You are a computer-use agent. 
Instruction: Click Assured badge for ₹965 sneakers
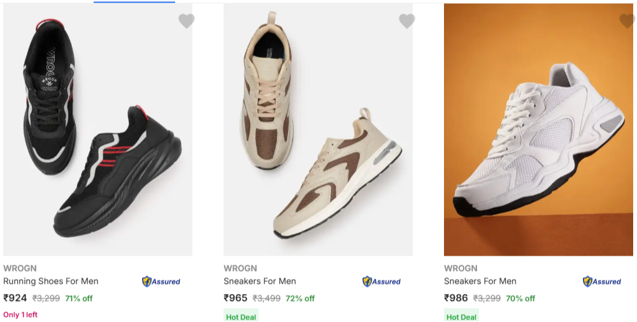pos(381,281)
